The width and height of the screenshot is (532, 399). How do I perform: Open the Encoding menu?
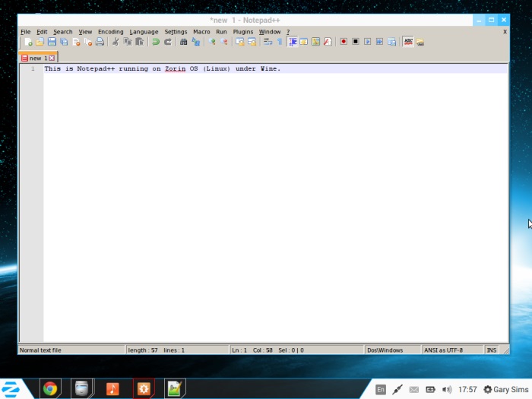(111, 32)
